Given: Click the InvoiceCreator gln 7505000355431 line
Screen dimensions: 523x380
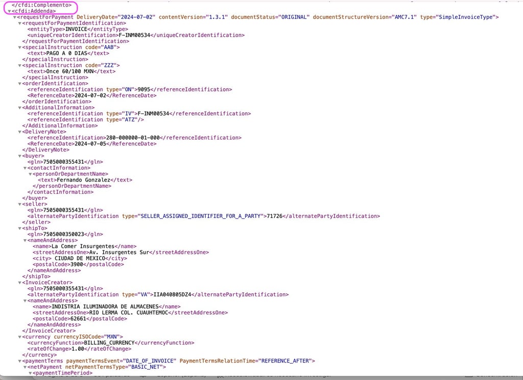Looking at the screenshot, I should (x=65, y=288).
